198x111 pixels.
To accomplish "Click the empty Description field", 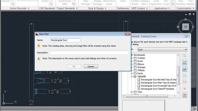I will (x=89, y=53).
